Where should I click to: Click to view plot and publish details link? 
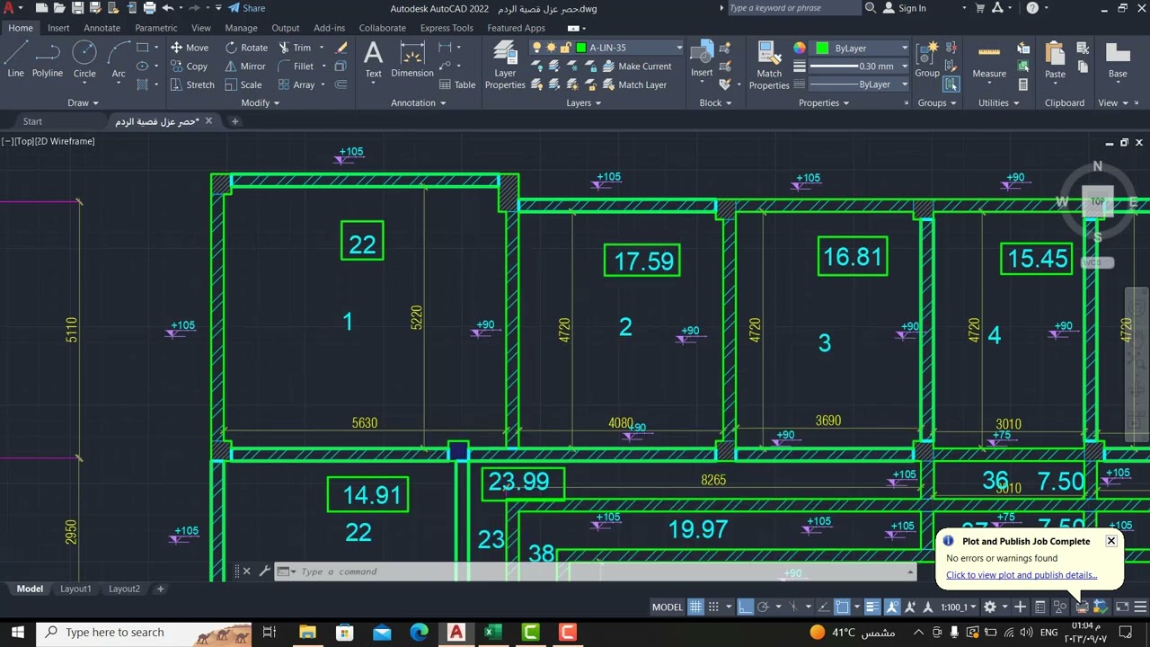1021,575
